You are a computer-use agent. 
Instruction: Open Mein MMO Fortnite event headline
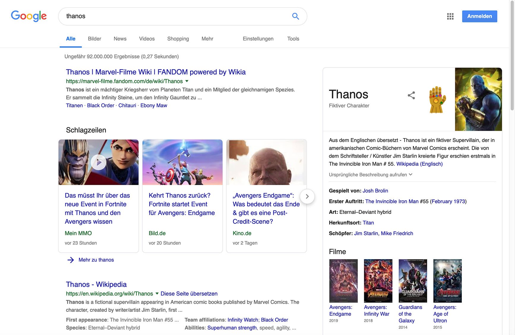point(97,209)
